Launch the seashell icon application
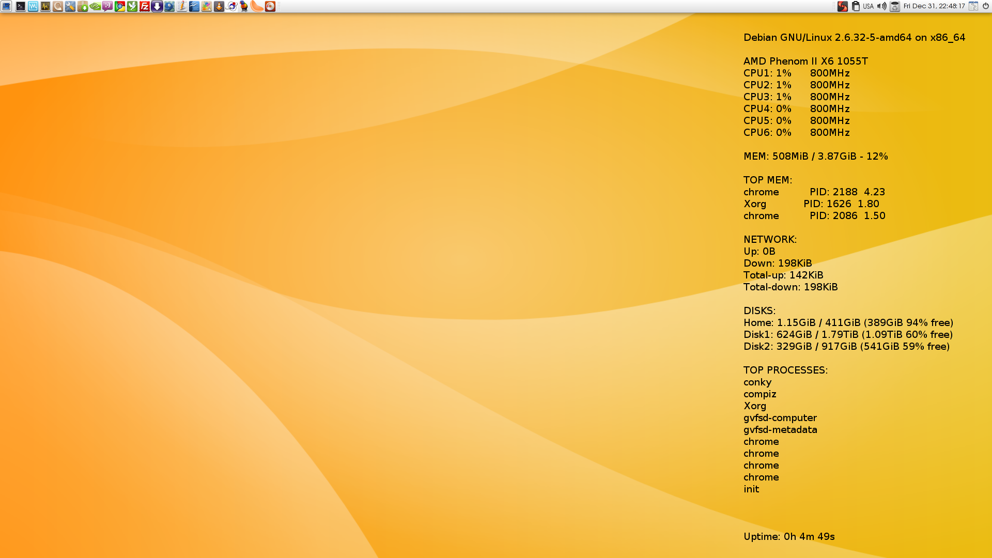This screenshot has width=992, height=558. pos(58,6)
